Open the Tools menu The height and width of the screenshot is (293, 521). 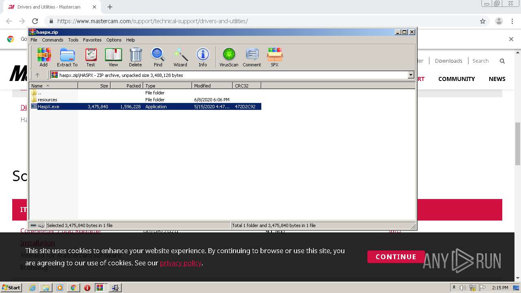[73, 40]
